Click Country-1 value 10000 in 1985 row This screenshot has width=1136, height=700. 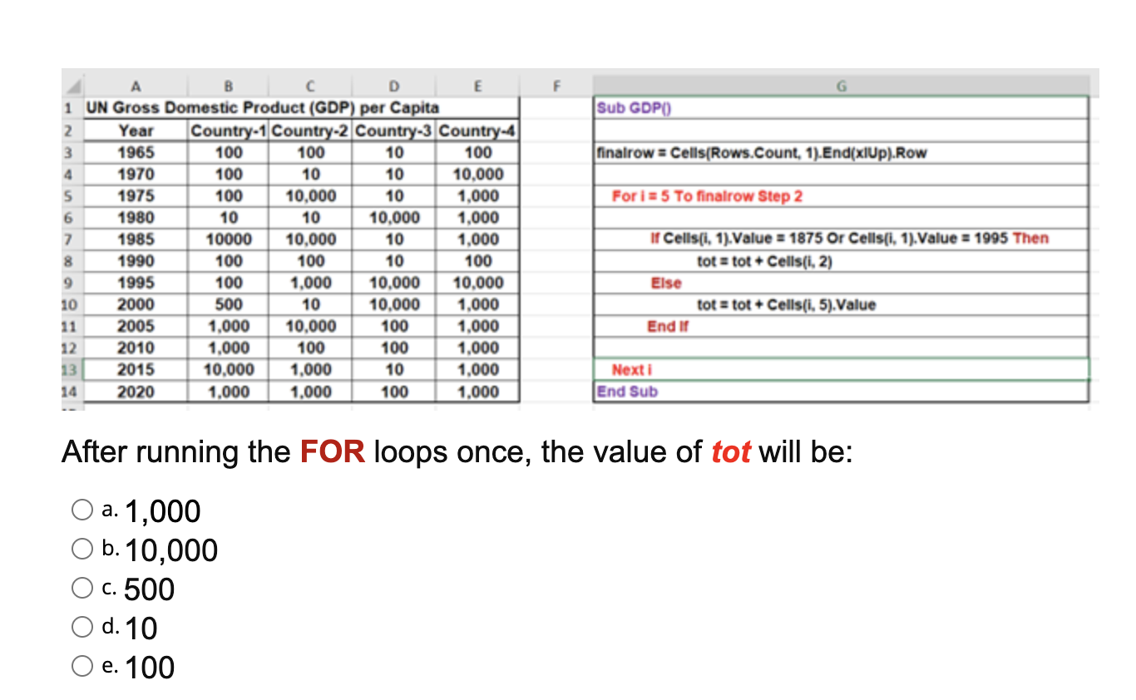[228, 240]
